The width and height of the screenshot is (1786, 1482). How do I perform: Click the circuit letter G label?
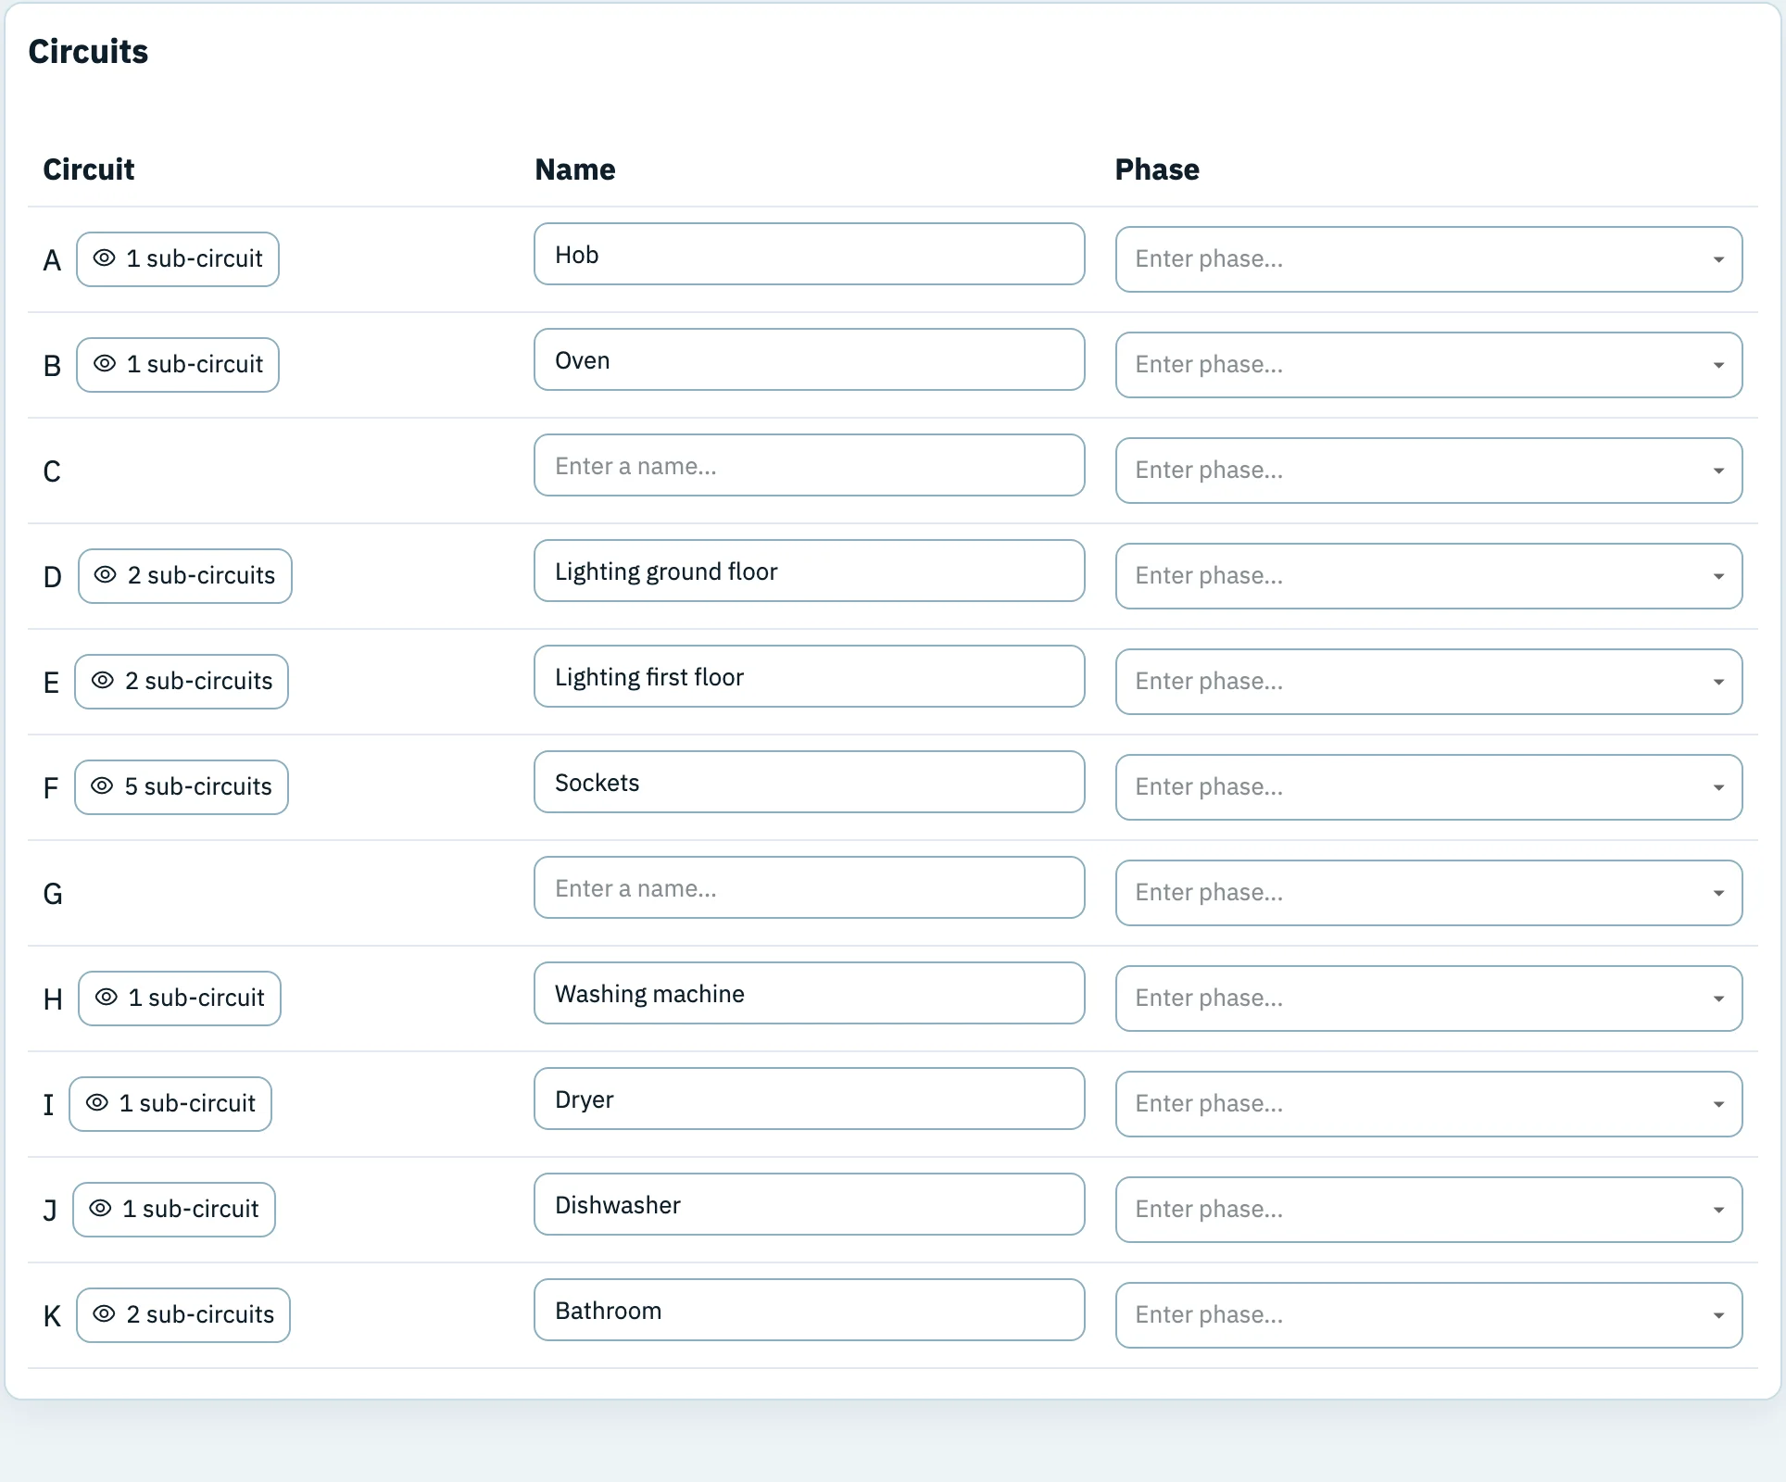tap(53, 894)
